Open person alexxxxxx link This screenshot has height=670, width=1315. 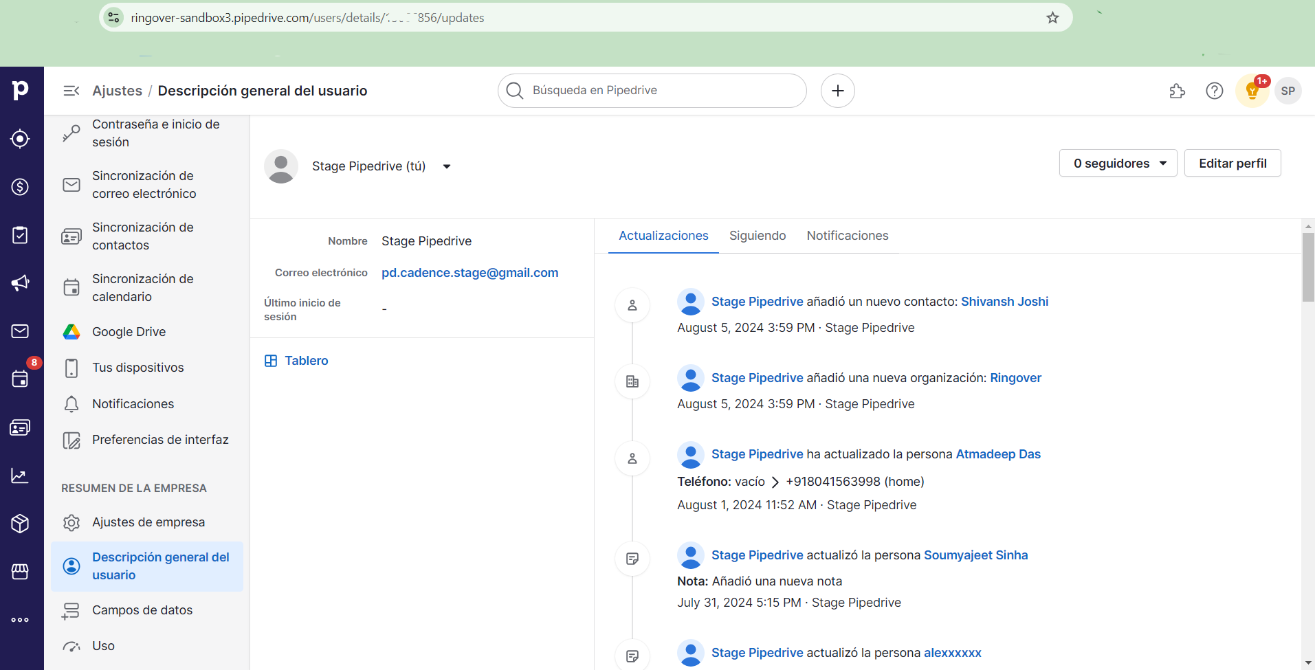click(953, 653)
